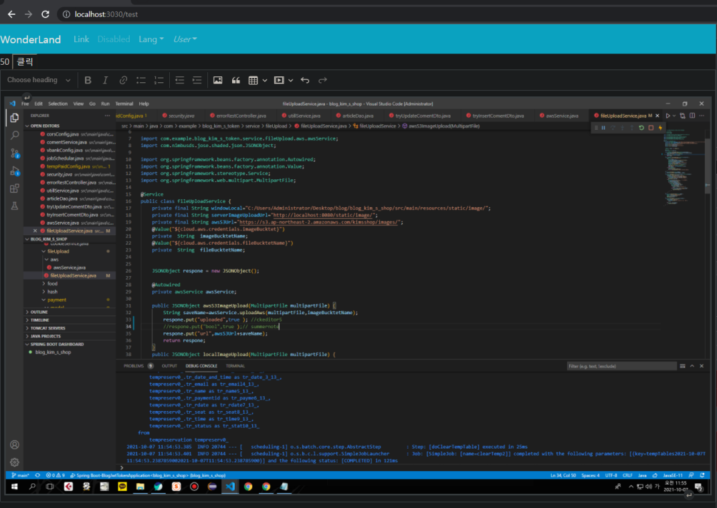
Task: Open the User dropdown in the navbar
Action: coord(185,39)
